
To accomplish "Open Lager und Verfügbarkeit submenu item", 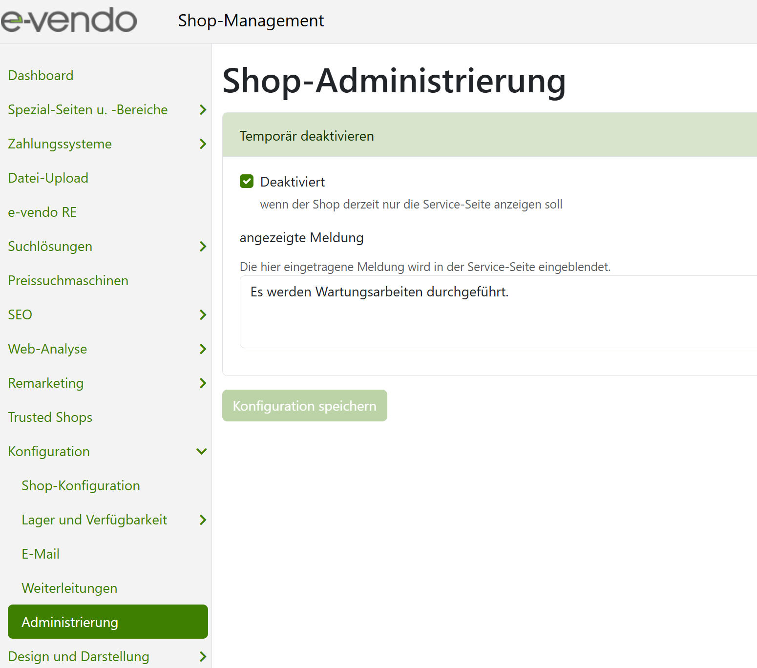I will click(94, 520).
